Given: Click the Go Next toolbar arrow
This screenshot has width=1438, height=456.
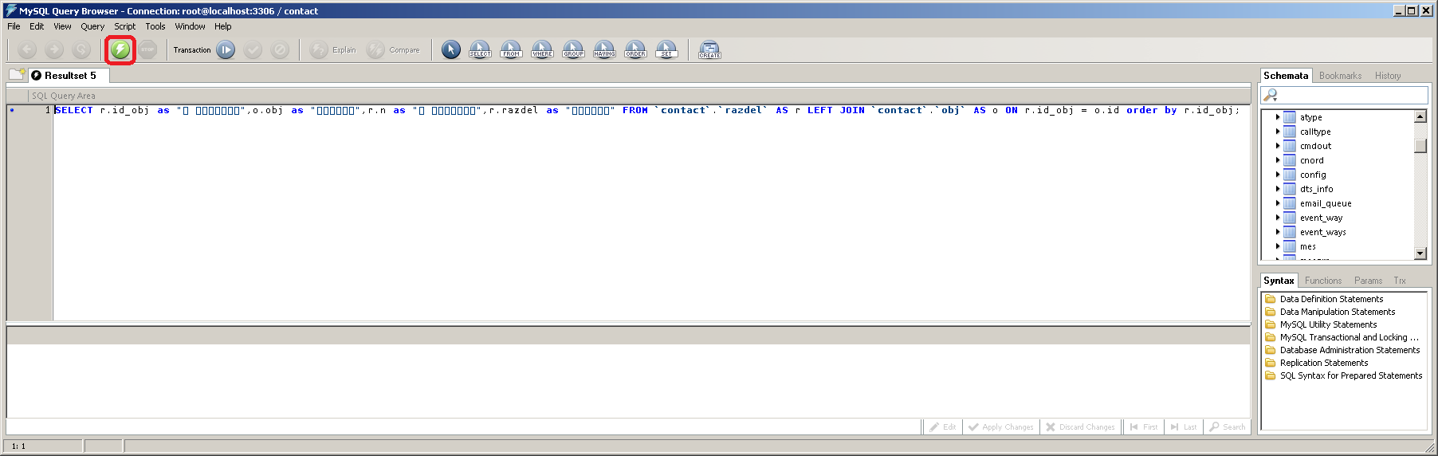Looking at the screenshot, I should [54, 50].
